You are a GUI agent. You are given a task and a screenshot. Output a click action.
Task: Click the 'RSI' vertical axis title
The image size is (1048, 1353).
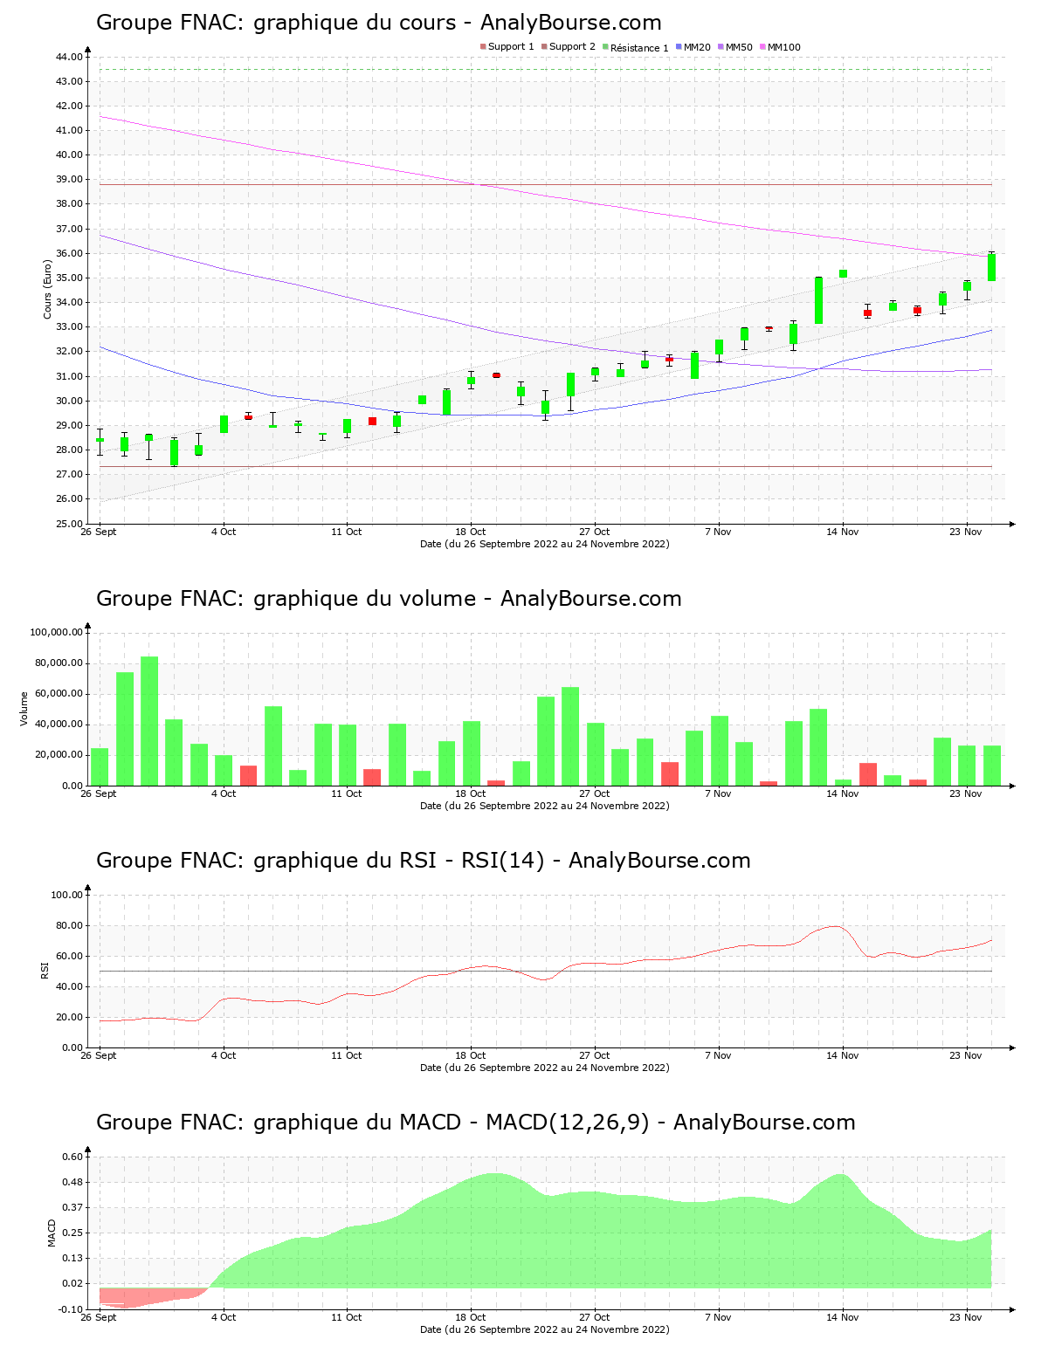tap(45, 970)
